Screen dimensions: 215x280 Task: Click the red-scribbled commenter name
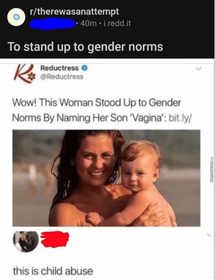pos(55,239)
